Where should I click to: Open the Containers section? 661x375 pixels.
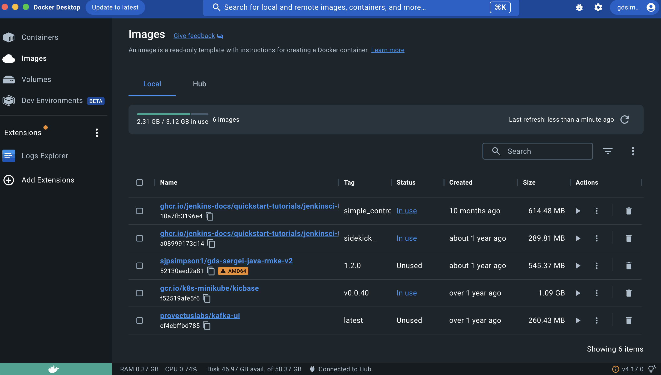pos(40,37)
